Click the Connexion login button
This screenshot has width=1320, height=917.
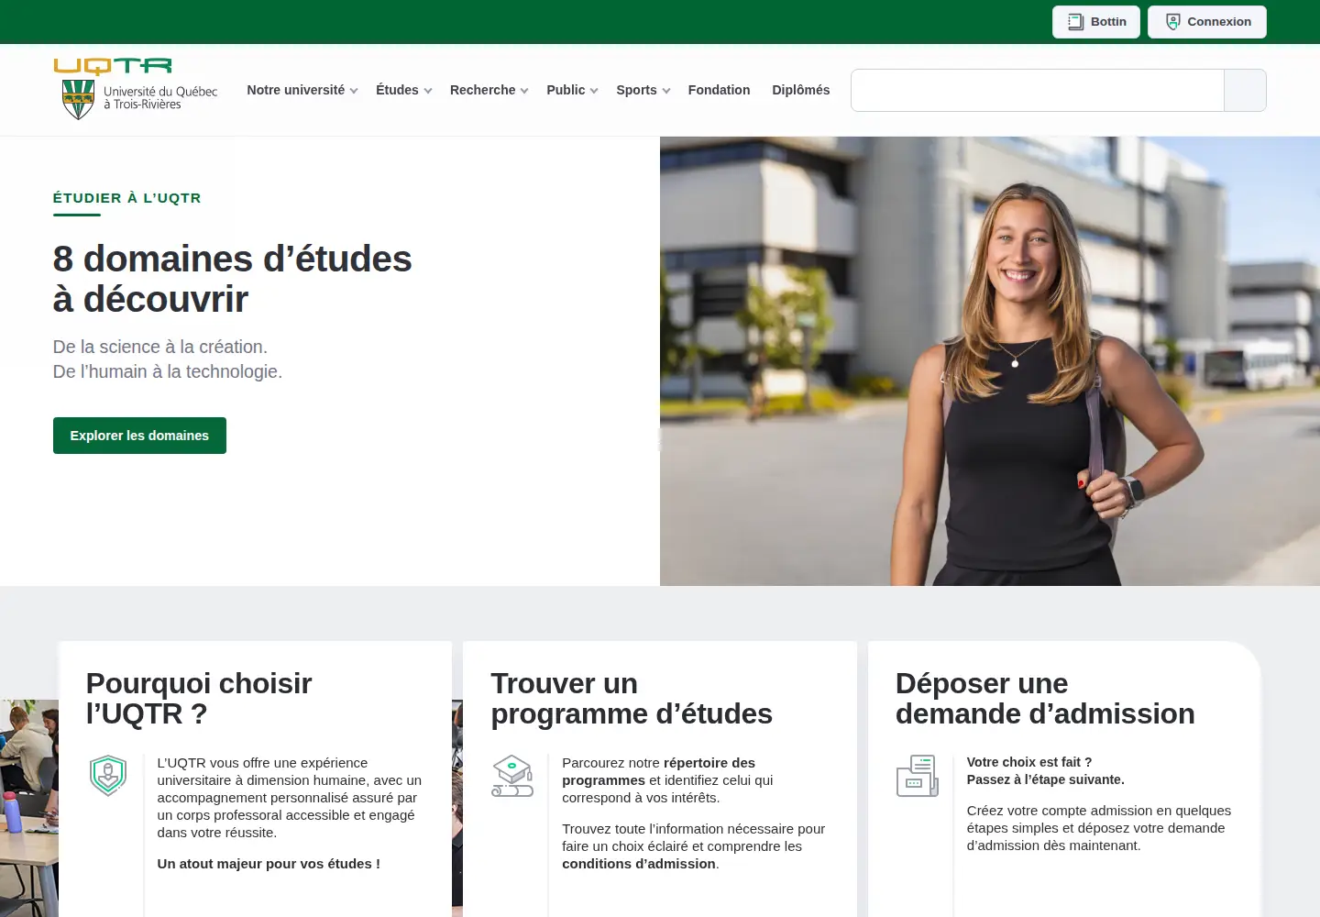tap(1207, 22)
